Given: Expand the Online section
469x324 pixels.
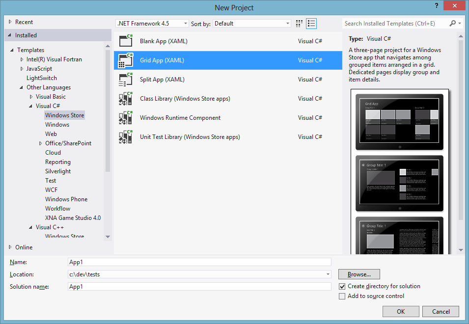Looking at the screenshot, I should point(10,247).
